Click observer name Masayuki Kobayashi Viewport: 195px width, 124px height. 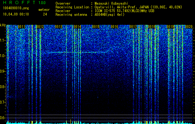[x=111, y=3]
